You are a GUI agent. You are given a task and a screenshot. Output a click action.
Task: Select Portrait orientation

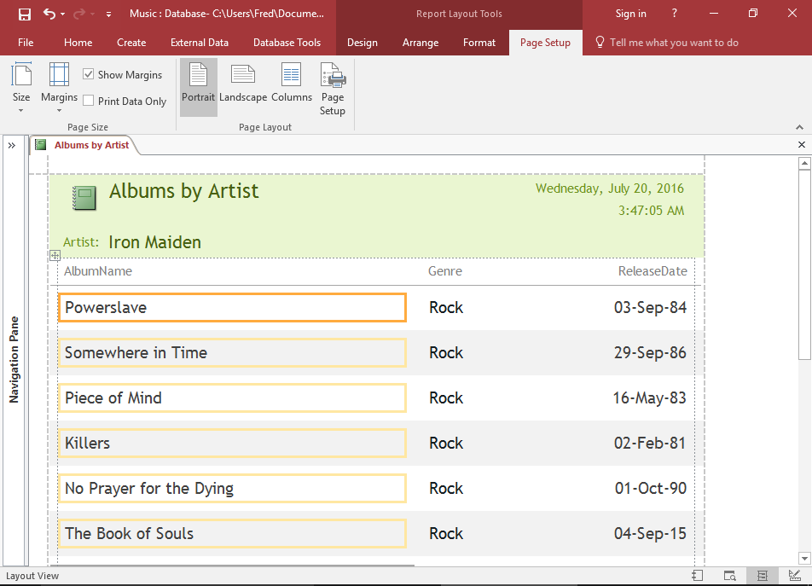199,88
